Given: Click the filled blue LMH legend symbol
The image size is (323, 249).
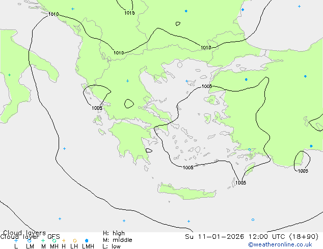Looking at the screenshot, I should click(x=87, y=240).
